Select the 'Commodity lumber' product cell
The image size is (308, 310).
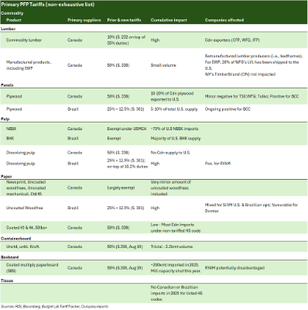point(24,40)
